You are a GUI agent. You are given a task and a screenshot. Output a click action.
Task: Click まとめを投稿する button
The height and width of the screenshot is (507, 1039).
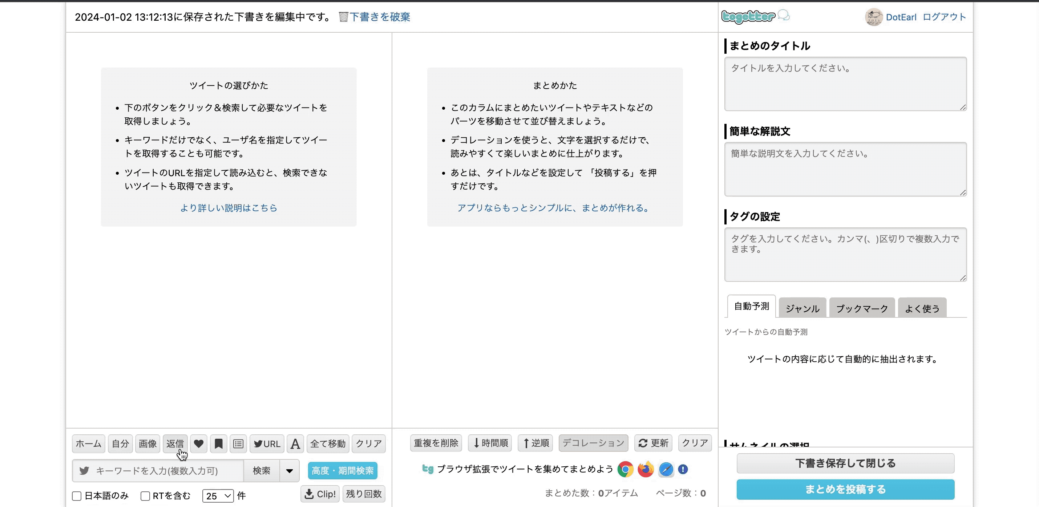point(845,489)
